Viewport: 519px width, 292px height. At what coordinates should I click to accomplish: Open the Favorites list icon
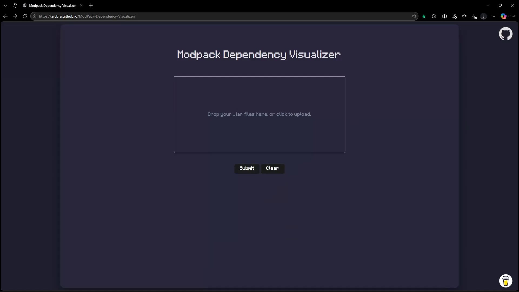click(464, 16)
